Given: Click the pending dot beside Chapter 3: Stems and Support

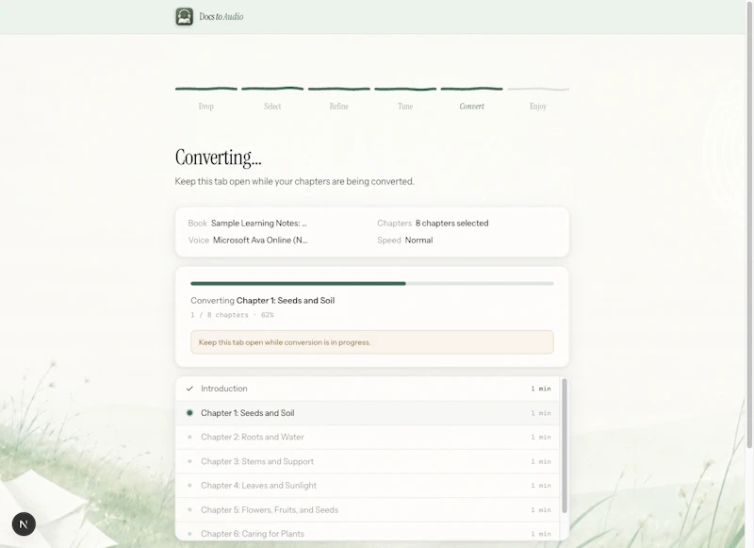Looking at the screenshot, I should coord(189,461).
